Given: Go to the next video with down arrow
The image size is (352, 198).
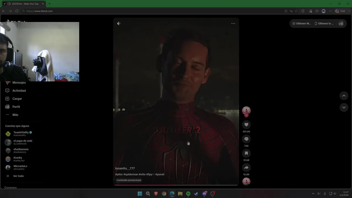Looking at the screenshot, I should pyautogui.click(x=344, y=107).
